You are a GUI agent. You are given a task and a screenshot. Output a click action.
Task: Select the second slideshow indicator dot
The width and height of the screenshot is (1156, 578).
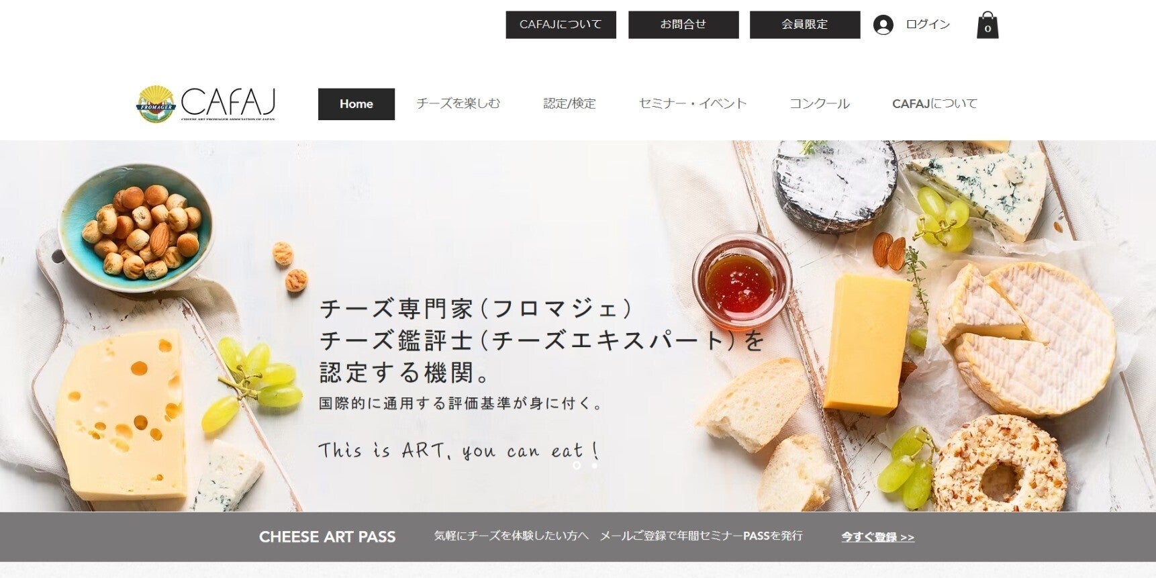[594, 465]
